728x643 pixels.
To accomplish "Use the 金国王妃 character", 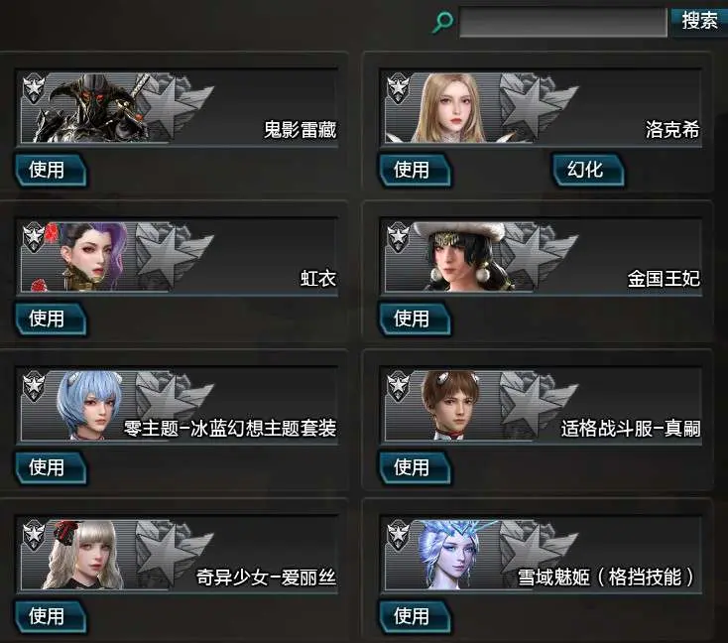I will tap(415, 320).
